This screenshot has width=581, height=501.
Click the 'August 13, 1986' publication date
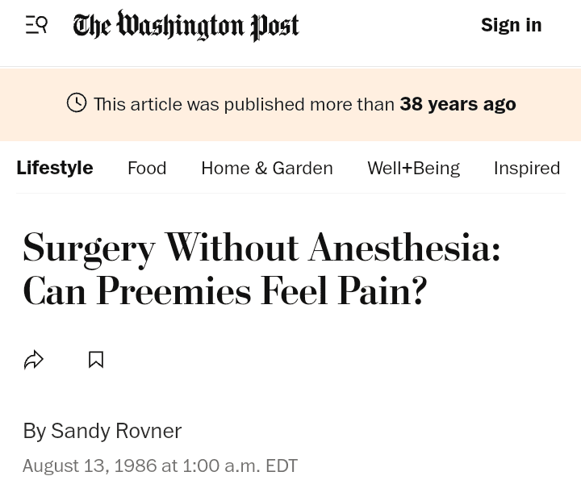pyautogui.click(x=89, y=466)
